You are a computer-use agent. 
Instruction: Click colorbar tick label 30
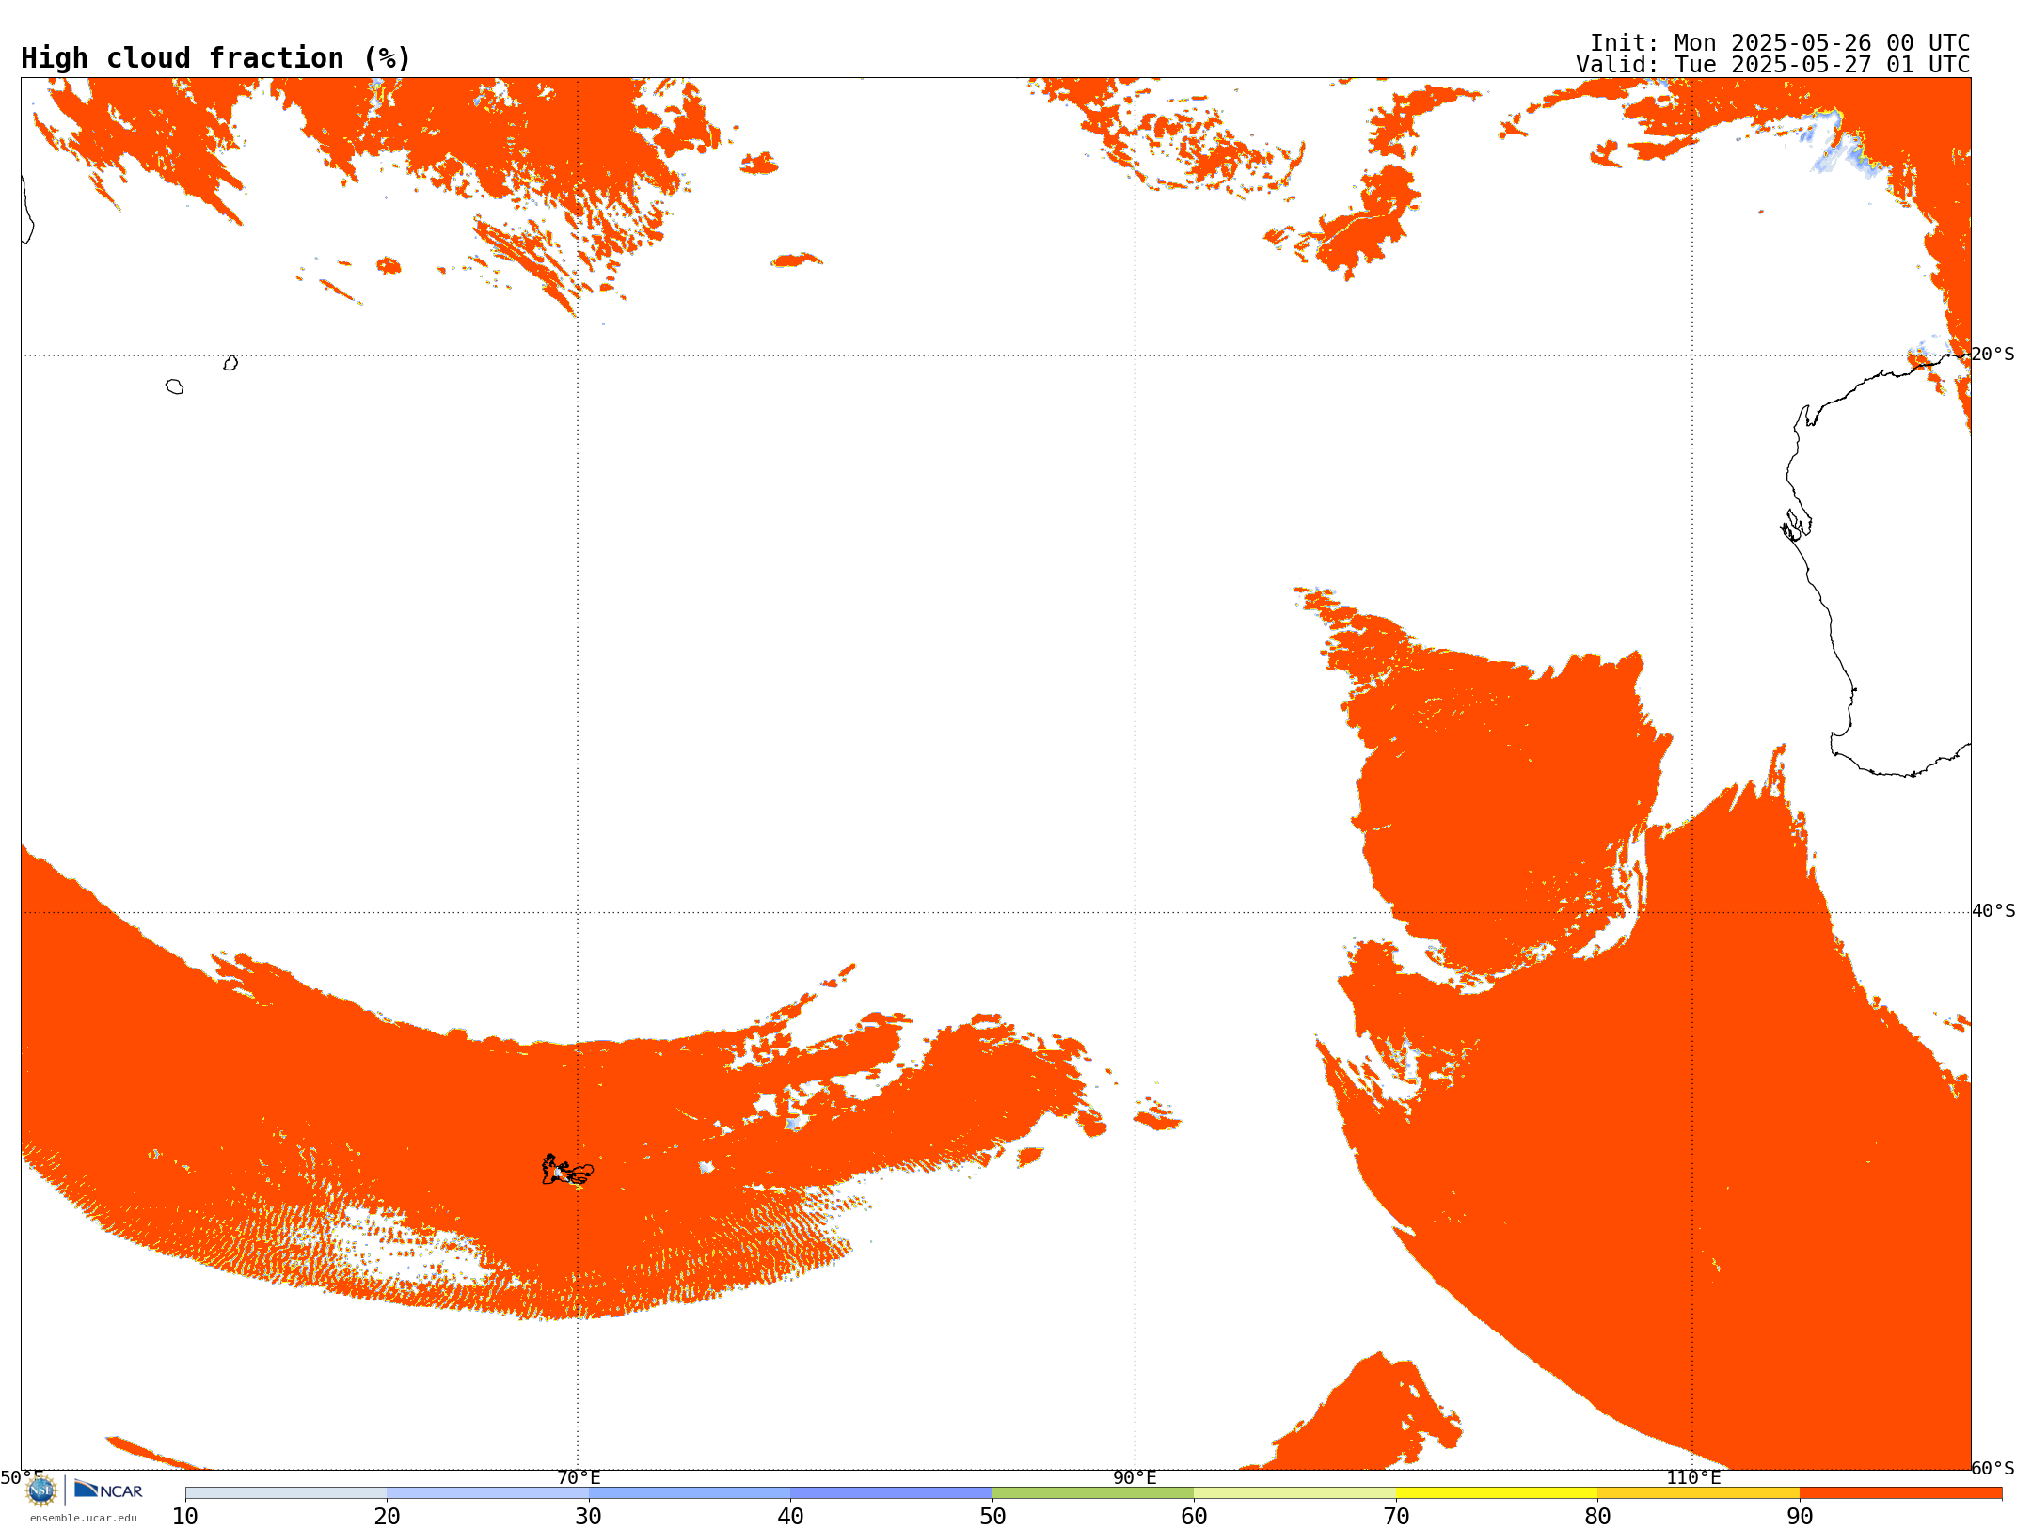pos(589,1517)
